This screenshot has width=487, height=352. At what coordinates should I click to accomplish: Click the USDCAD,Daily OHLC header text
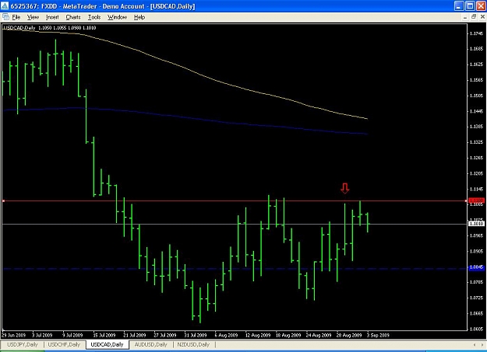point(49,27)
